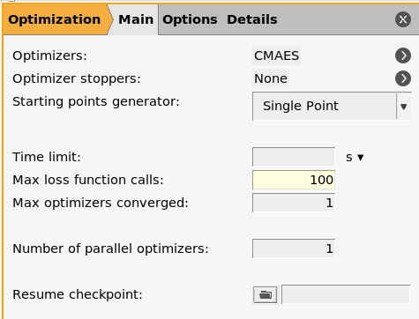Screen dimensions: 419x319
Task: Switch to the Details tab
Action: 252,19
